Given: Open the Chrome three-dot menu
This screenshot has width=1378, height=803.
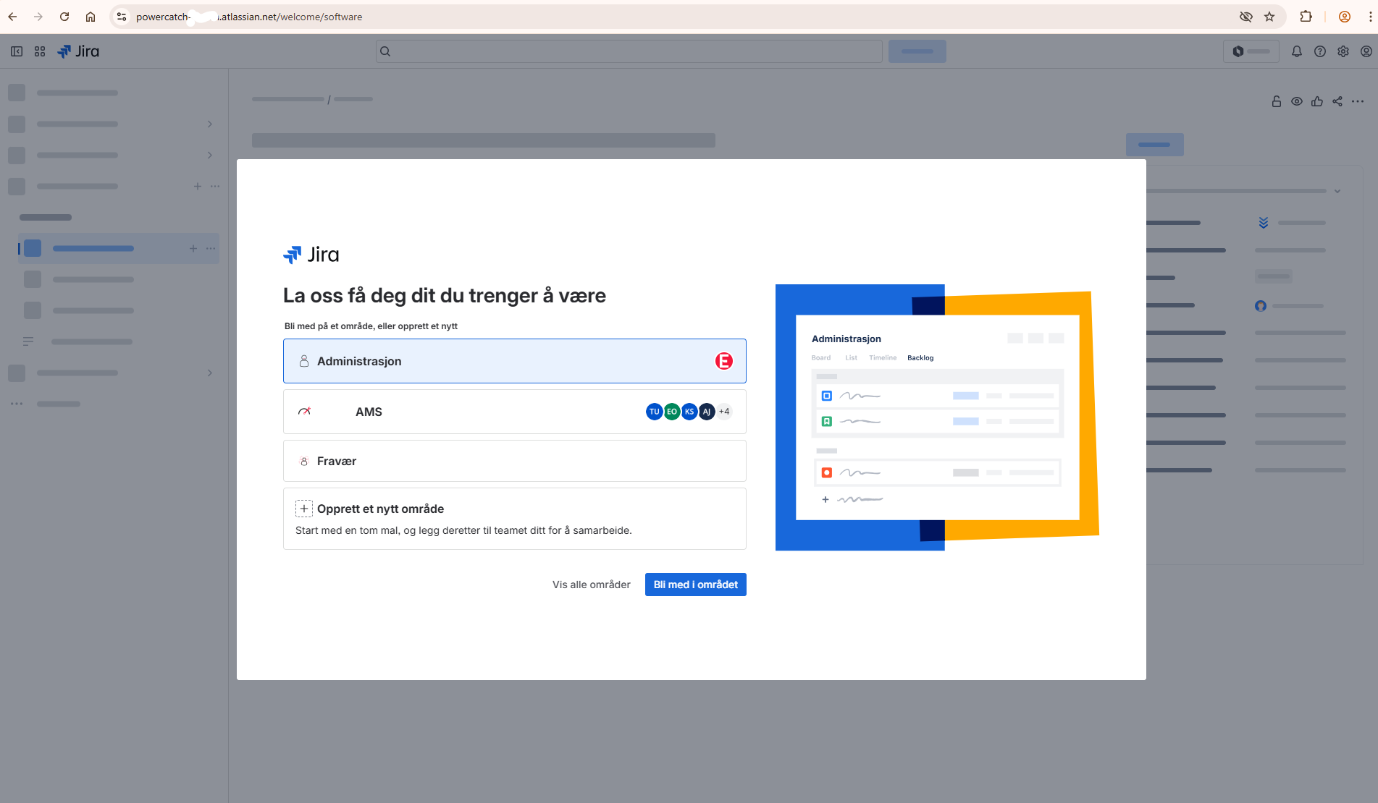Looking at the screenshot, I should click(1370, 17).
